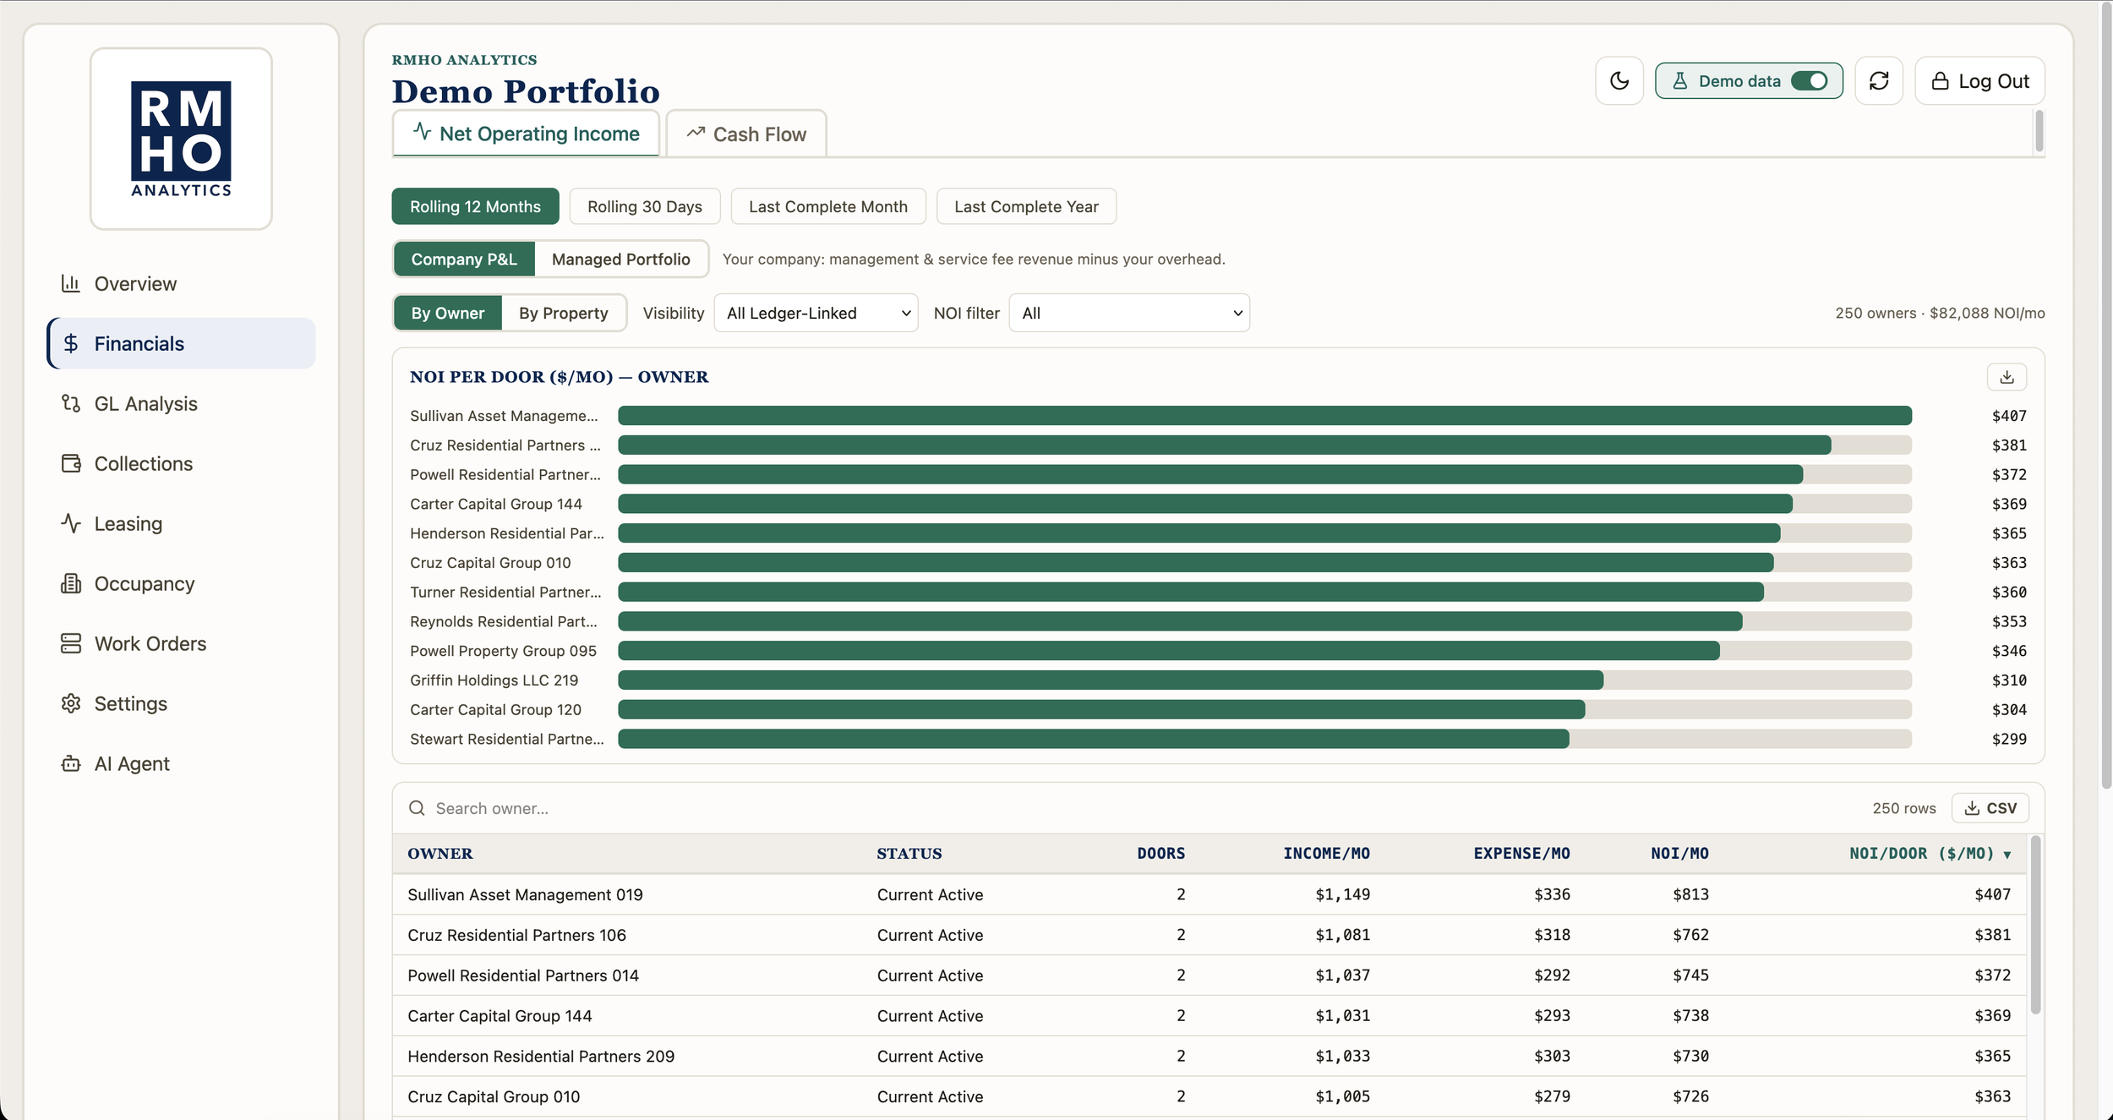Viewport: 2113px width, 1120px height.
Task: Disable the Demo data switch
Action: [1809, 81]
